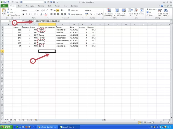Screen dimensions: 173x129
Task: Open Aula.bg taskbar browser window
Action: pos(47,127)
